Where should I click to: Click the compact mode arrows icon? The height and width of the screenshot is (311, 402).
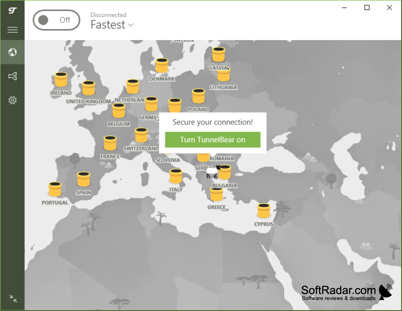pos(13,298)
